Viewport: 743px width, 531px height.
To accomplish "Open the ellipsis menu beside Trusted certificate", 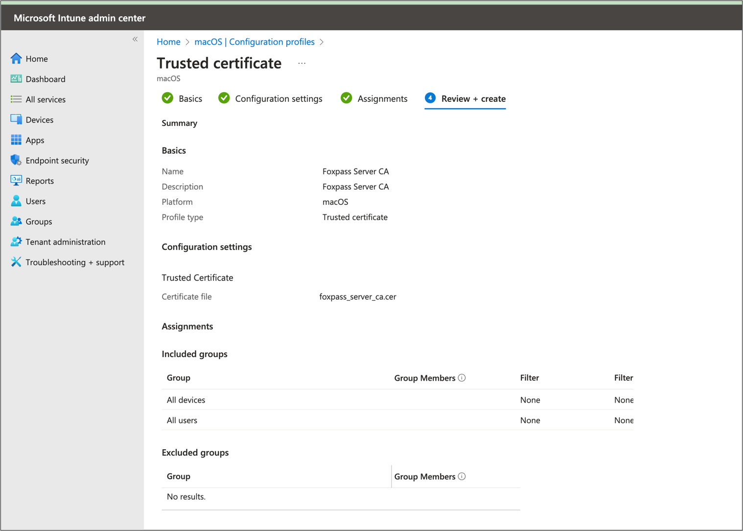I will coord(302,63).
